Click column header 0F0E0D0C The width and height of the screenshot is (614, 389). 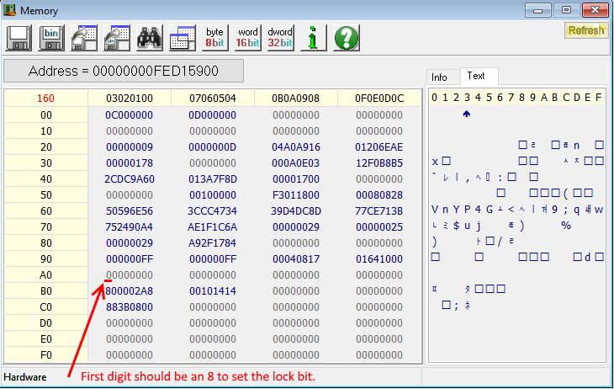[x=379, y=99]
